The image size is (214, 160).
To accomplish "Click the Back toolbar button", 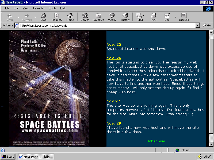I will [10, 17].
